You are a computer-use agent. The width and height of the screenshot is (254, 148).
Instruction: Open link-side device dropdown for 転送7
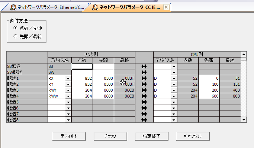(68, 114)
